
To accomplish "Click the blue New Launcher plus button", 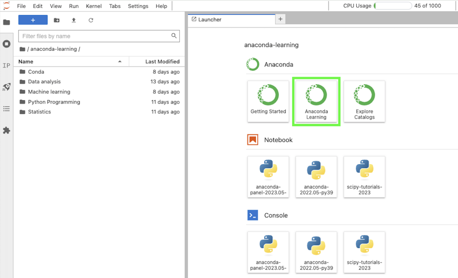I will 33,20.
